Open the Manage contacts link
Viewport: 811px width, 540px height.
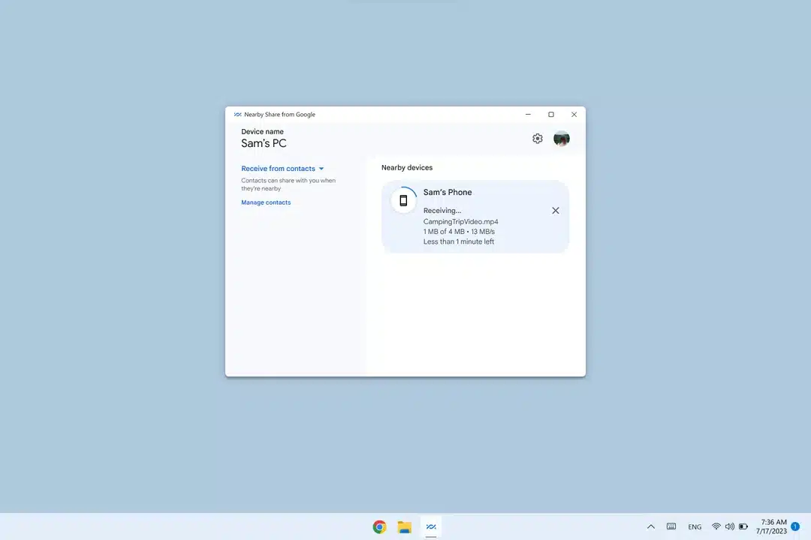pos(266,202)
